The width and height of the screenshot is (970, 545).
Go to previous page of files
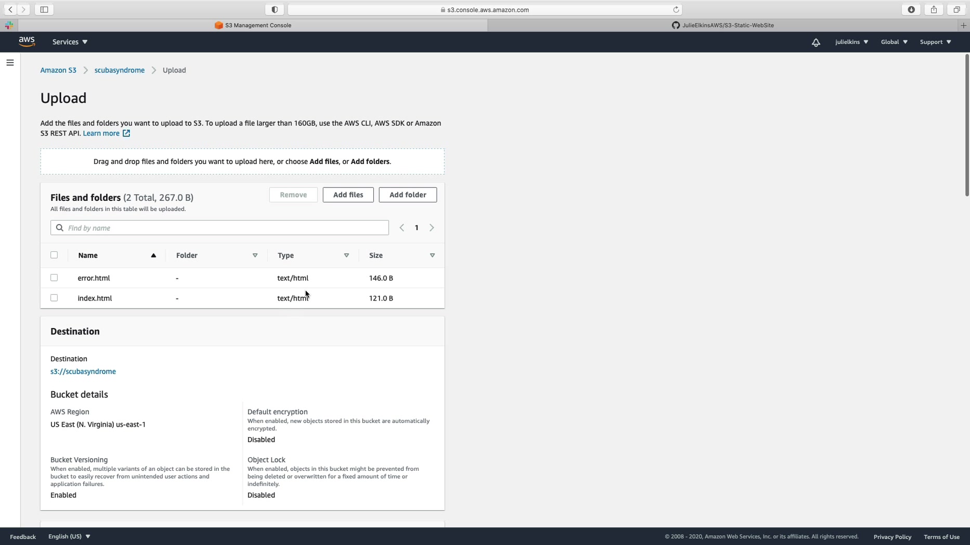401,228
